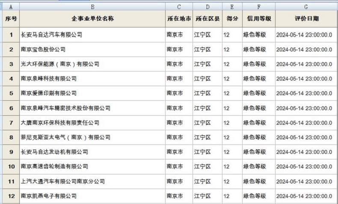The height and width of the screenshot is (204, 338).
Task: Select 江宁区 in 南京宝色股份公司 row
Action: 208,49
